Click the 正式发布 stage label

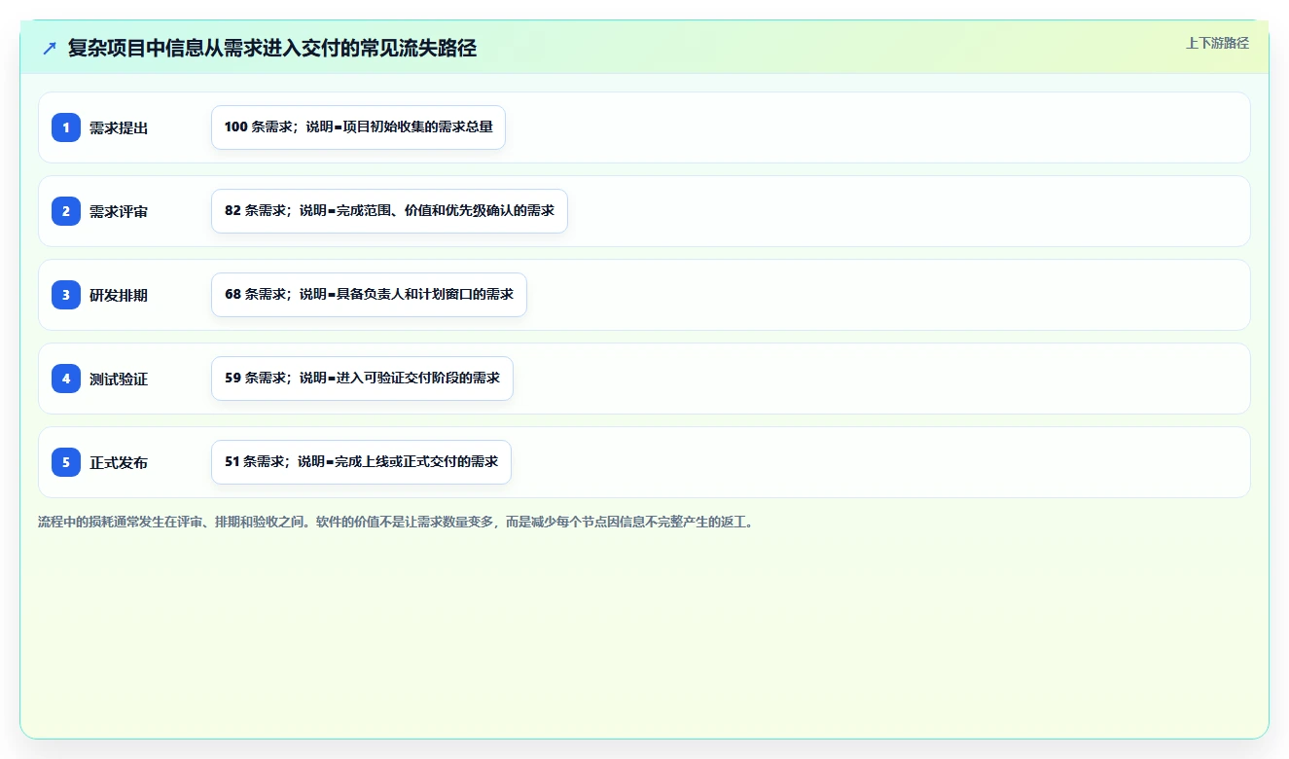[x=119, y=462]
